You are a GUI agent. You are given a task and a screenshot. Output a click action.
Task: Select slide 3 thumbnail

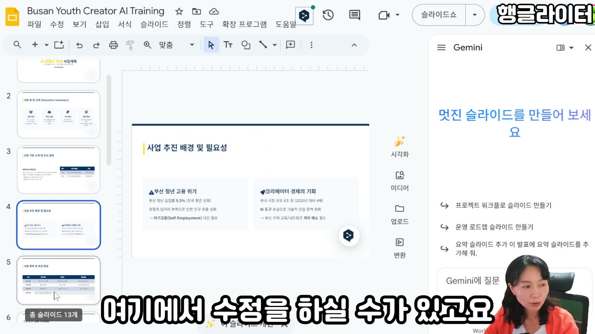click(59, 169)
